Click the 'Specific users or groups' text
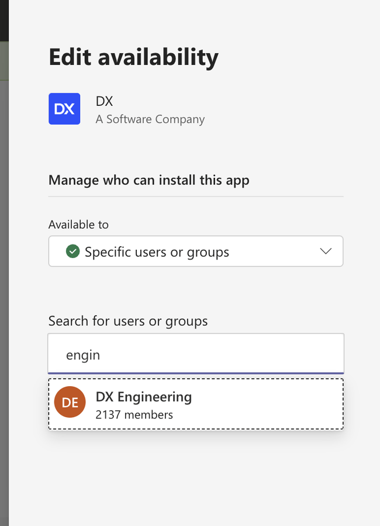This screenshot has height=526, width=380. tap(157, 252)
